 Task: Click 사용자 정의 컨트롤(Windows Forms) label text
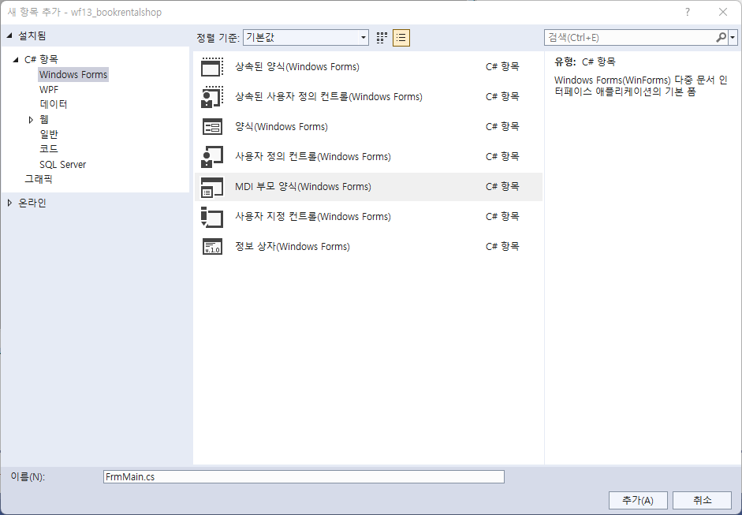pyautogui.click(x=313, y=157)
